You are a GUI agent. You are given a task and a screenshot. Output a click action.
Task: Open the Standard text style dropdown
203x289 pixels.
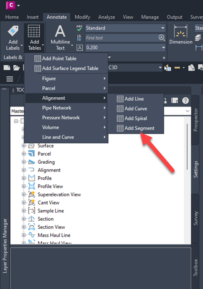(163, 28)
